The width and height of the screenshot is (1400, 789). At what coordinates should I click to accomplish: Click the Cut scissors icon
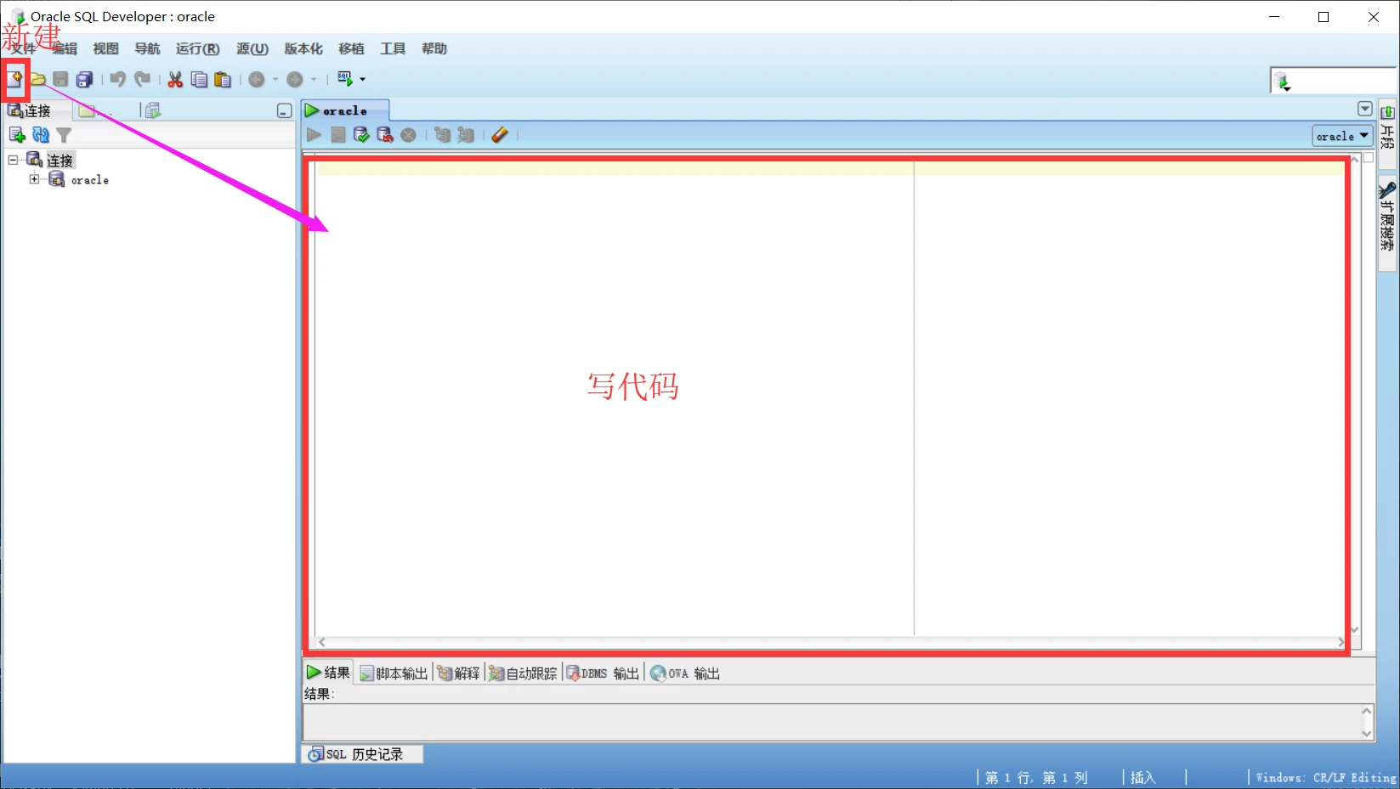coord(175,79)
